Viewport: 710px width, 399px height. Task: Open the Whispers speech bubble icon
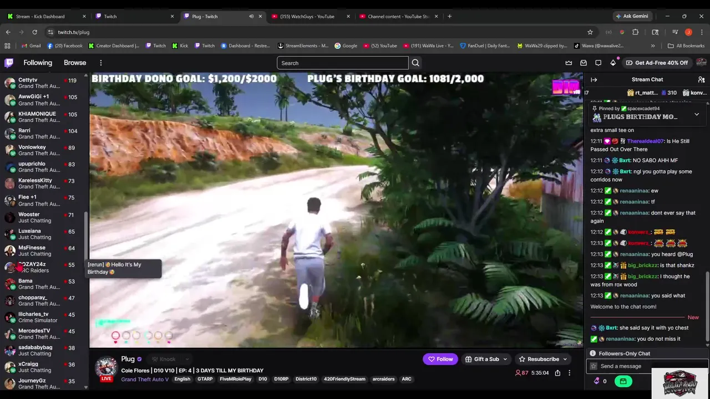click(x=598, y=63)
